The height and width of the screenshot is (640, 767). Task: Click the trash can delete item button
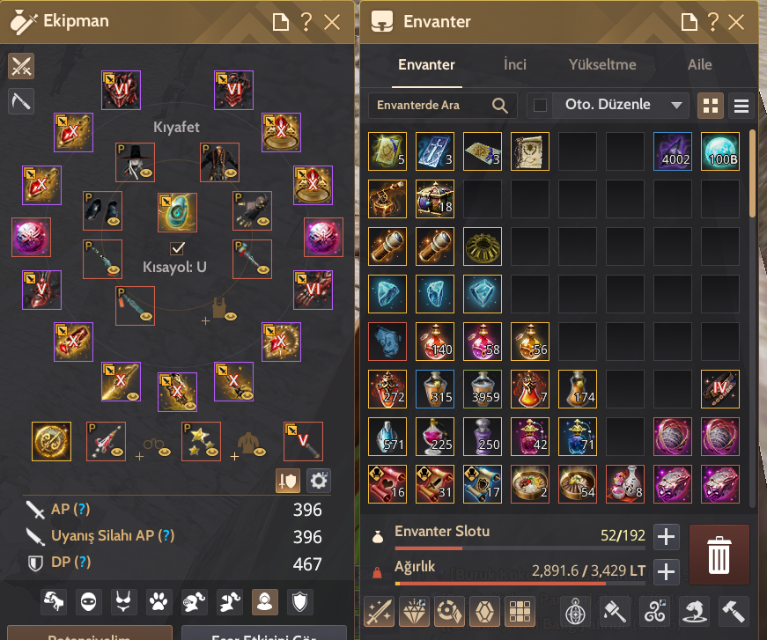coord(719,555)
